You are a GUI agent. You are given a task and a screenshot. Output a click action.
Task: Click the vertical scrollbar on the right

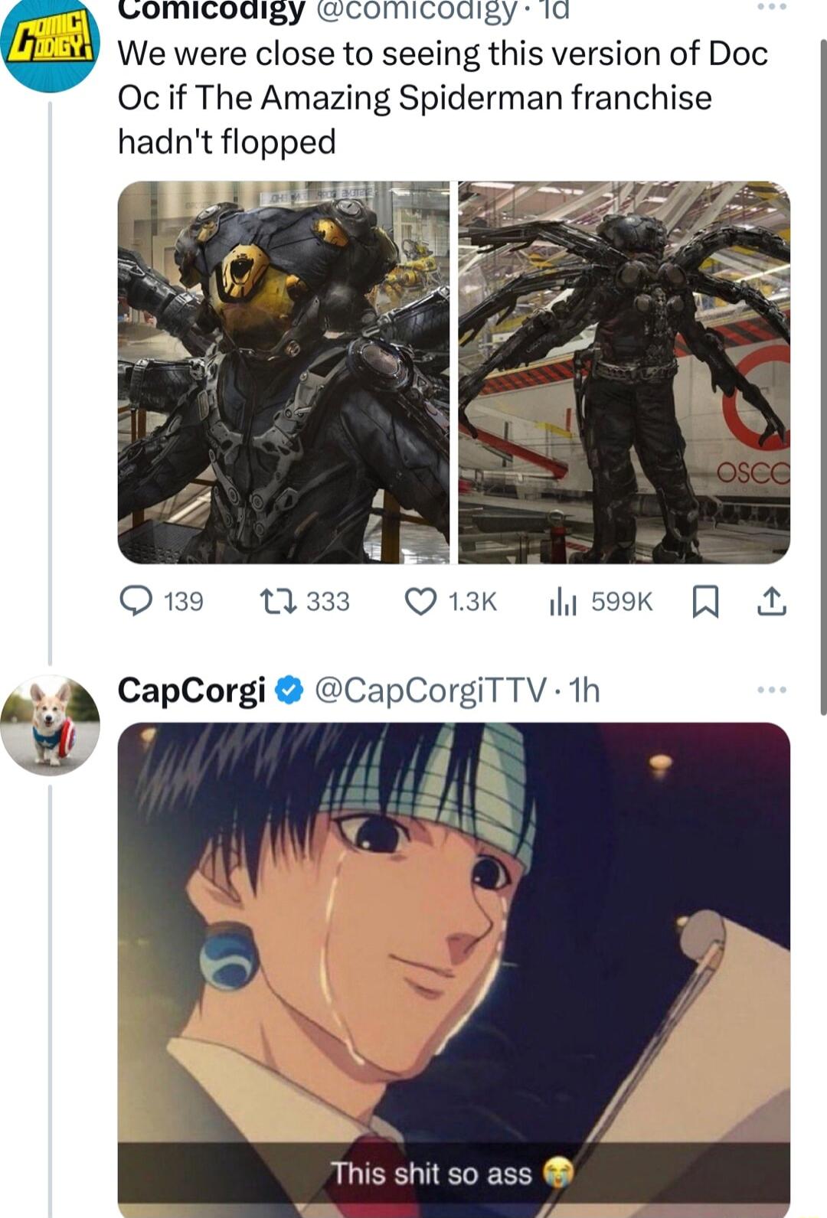point(822,375)
